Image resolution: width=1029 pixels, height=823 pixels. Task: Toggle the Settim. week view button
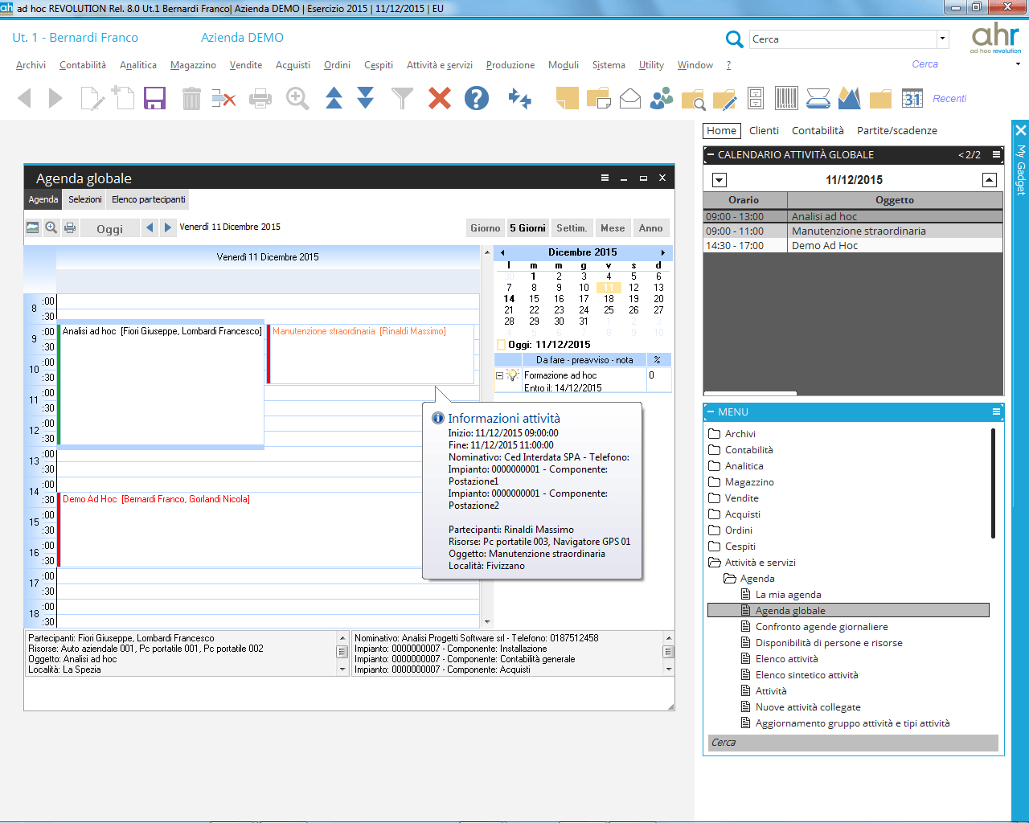coord(572,228)
